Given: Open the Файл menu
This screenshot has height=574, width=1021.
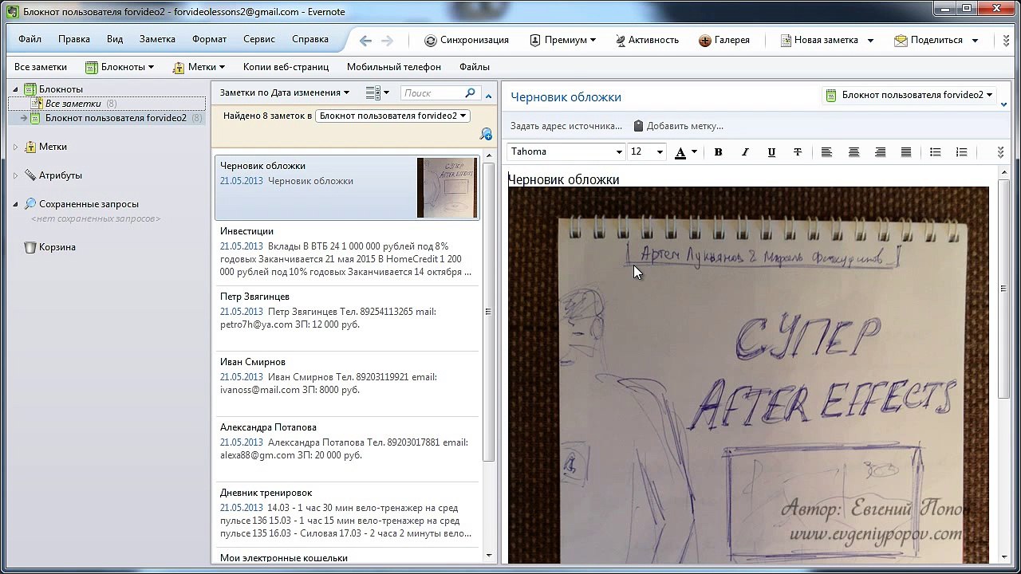Looking at the screenshot, I should (30, 39).
